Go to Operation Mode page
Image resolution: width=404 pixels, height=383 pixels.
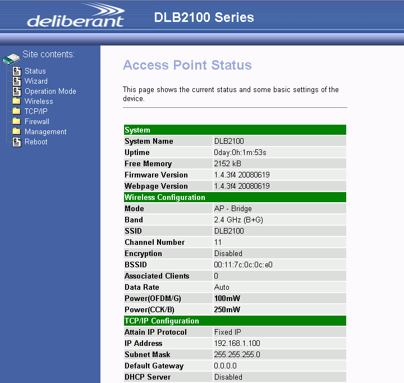click(50, 92)
